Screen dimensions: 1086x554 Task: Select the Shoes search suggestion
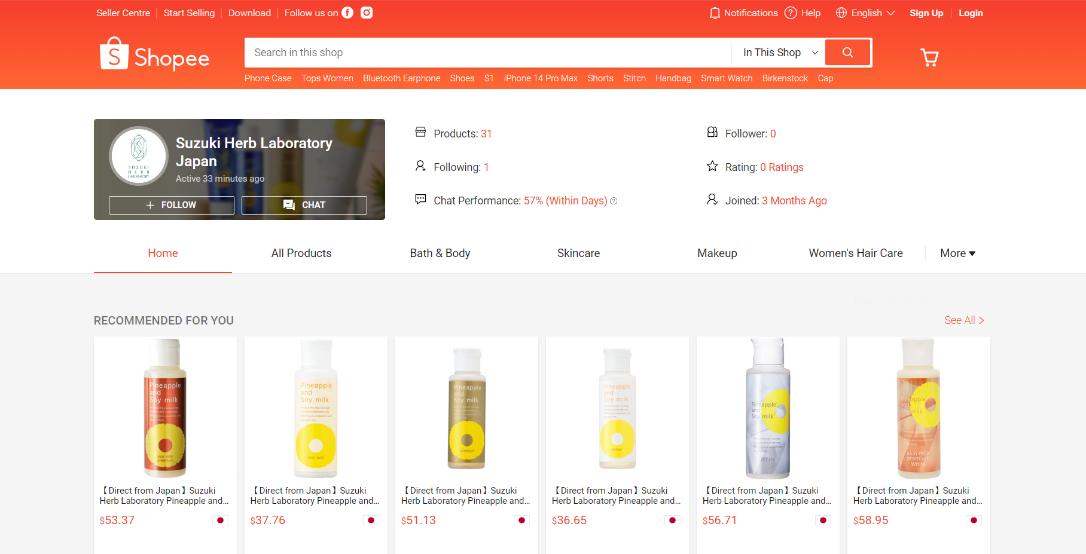462,78
